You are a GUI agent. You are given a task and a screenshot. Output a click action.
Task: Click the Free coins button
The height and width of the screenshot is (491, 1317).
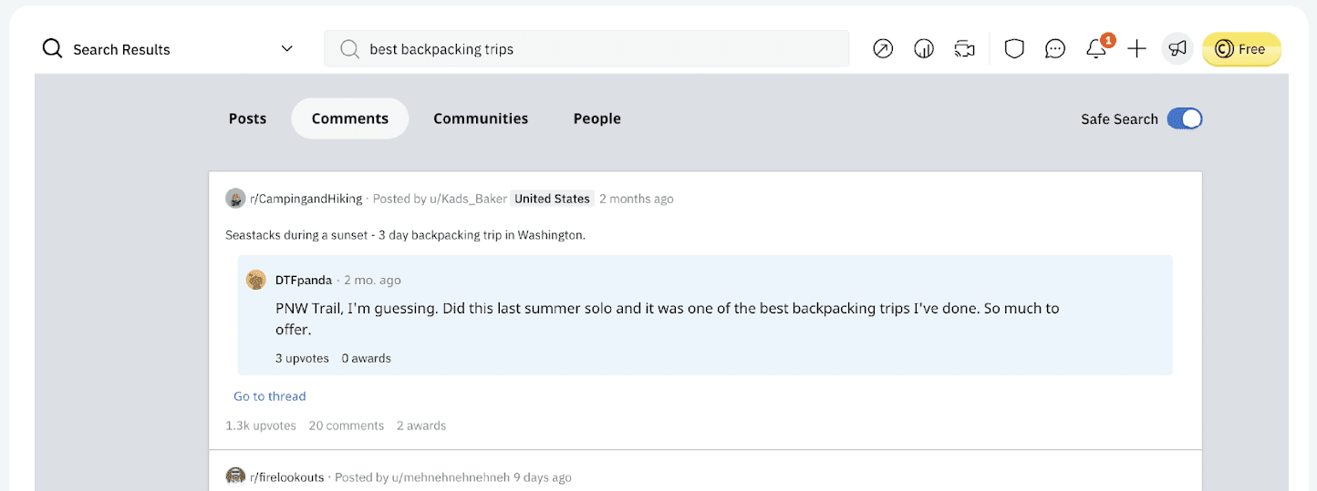(1241, 49)
